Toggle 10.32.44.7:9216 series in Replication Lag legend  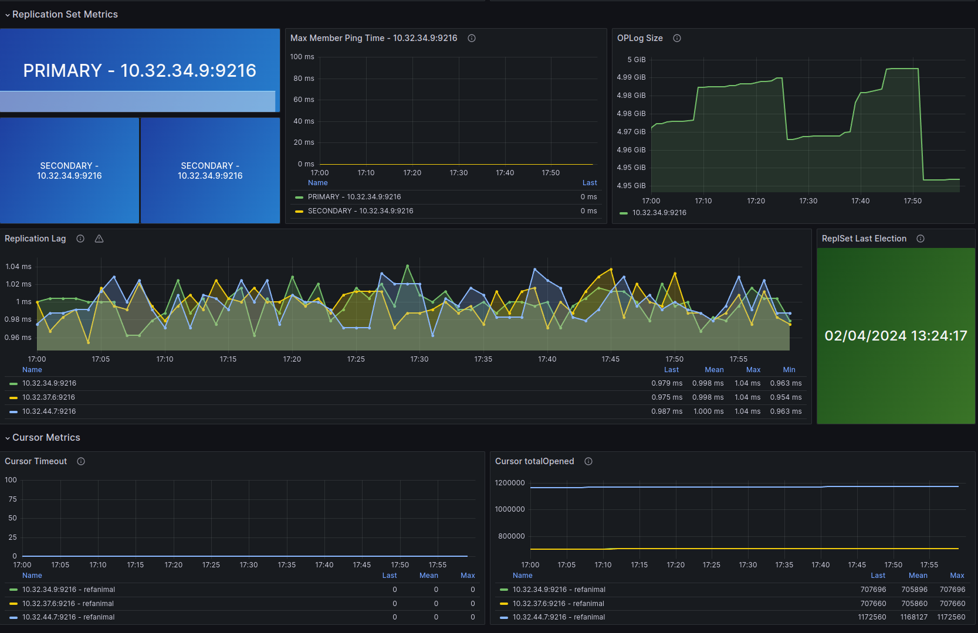coord(49,411)
